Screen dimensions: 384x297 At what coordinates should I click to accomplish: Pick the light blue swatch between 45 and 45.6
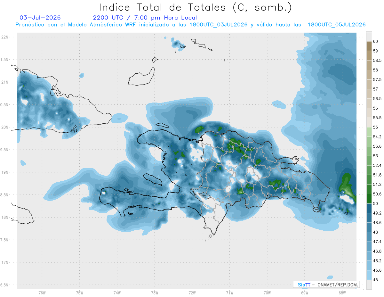pos(369,275)
